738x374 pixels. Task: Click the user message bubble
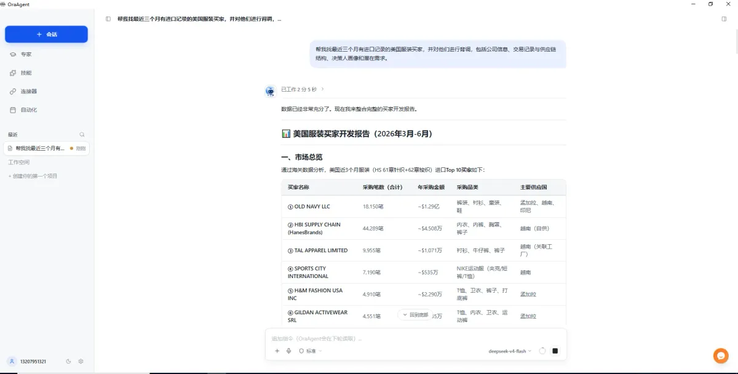pos(438,54)
